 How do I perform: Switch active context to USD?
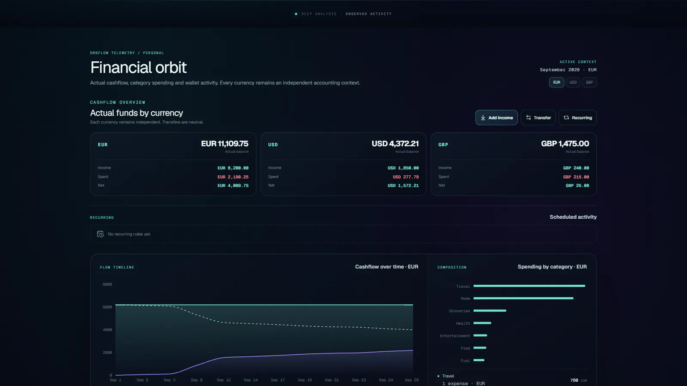573,82
